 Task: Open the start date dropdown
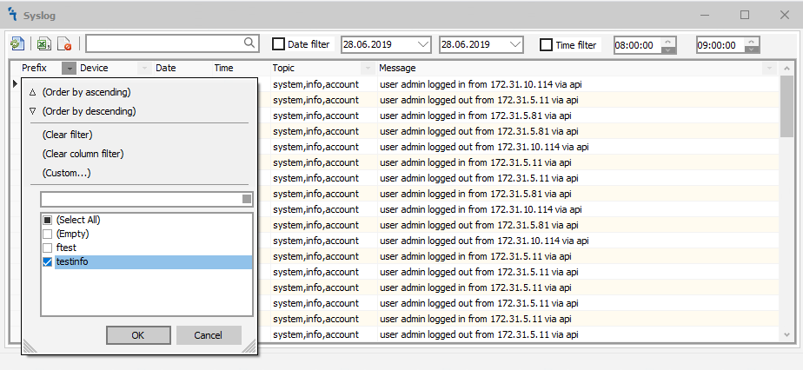pyautogui.click(x=423, y=44)
